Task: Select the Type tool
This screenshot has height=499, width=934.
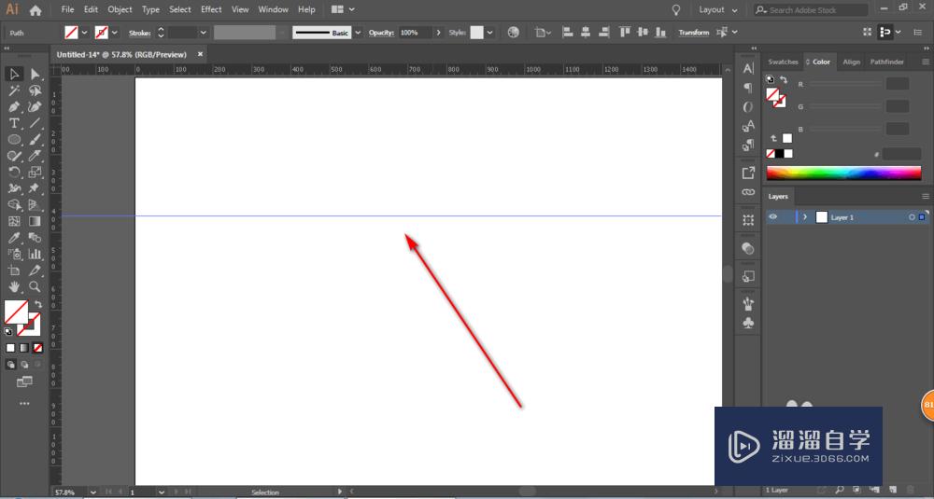Action: (14, 123)
